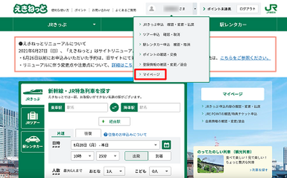Screen dimensions: 287x178
Task: Open the こども 0人 dropdown
Action: 160,171
